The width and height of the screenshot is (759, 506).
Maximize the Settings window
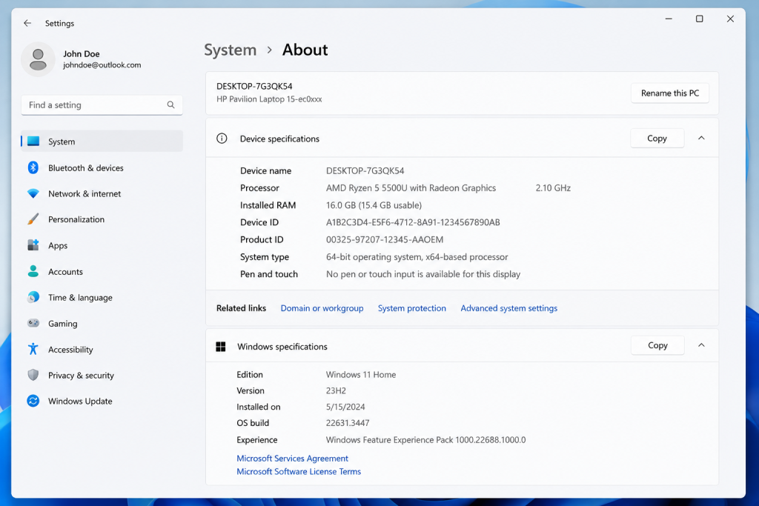700,19
